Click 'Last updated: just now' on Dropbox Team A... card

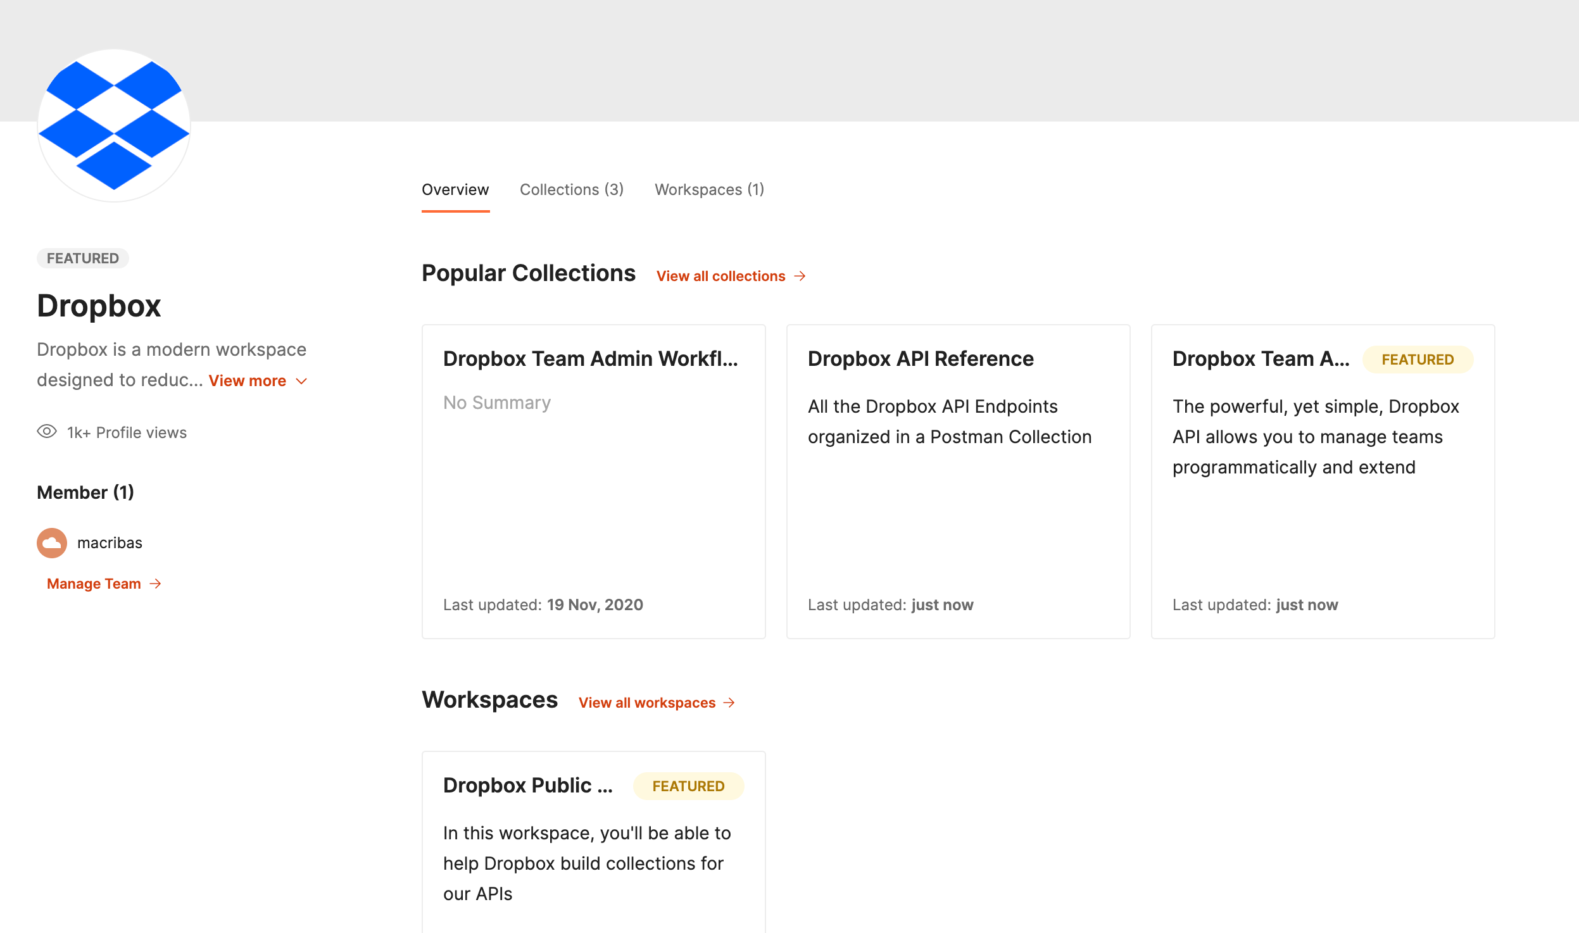[x=1255, y=605]
